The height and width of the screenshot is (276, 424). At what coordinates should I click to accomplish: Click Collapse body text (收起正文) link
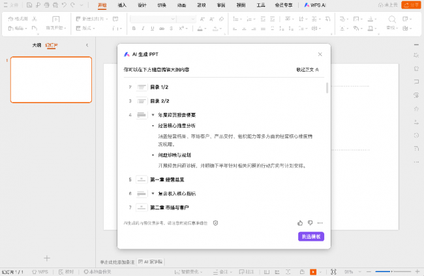click(x=308, y=70)
